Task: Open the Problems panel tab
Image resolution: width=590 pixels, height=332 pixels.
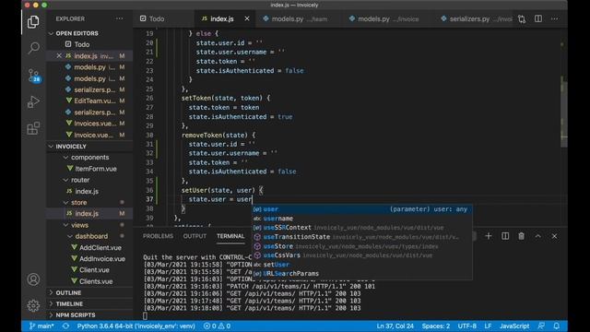Action: click(x=158, y=236)
